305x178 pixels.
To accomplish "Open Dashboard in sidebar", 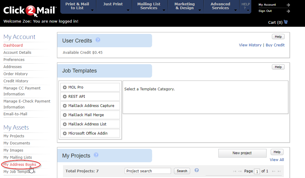I will tap(13, 45).
